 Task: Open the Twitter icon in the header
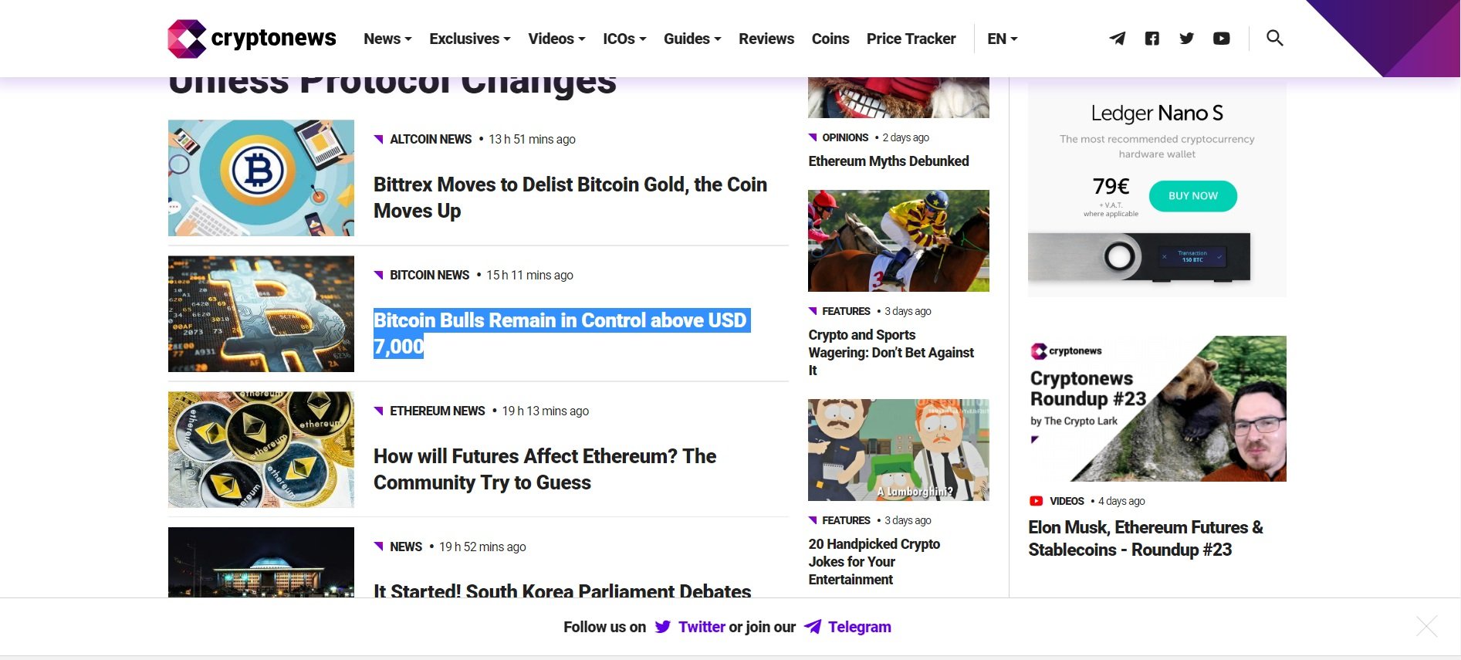pos(1186,39)
